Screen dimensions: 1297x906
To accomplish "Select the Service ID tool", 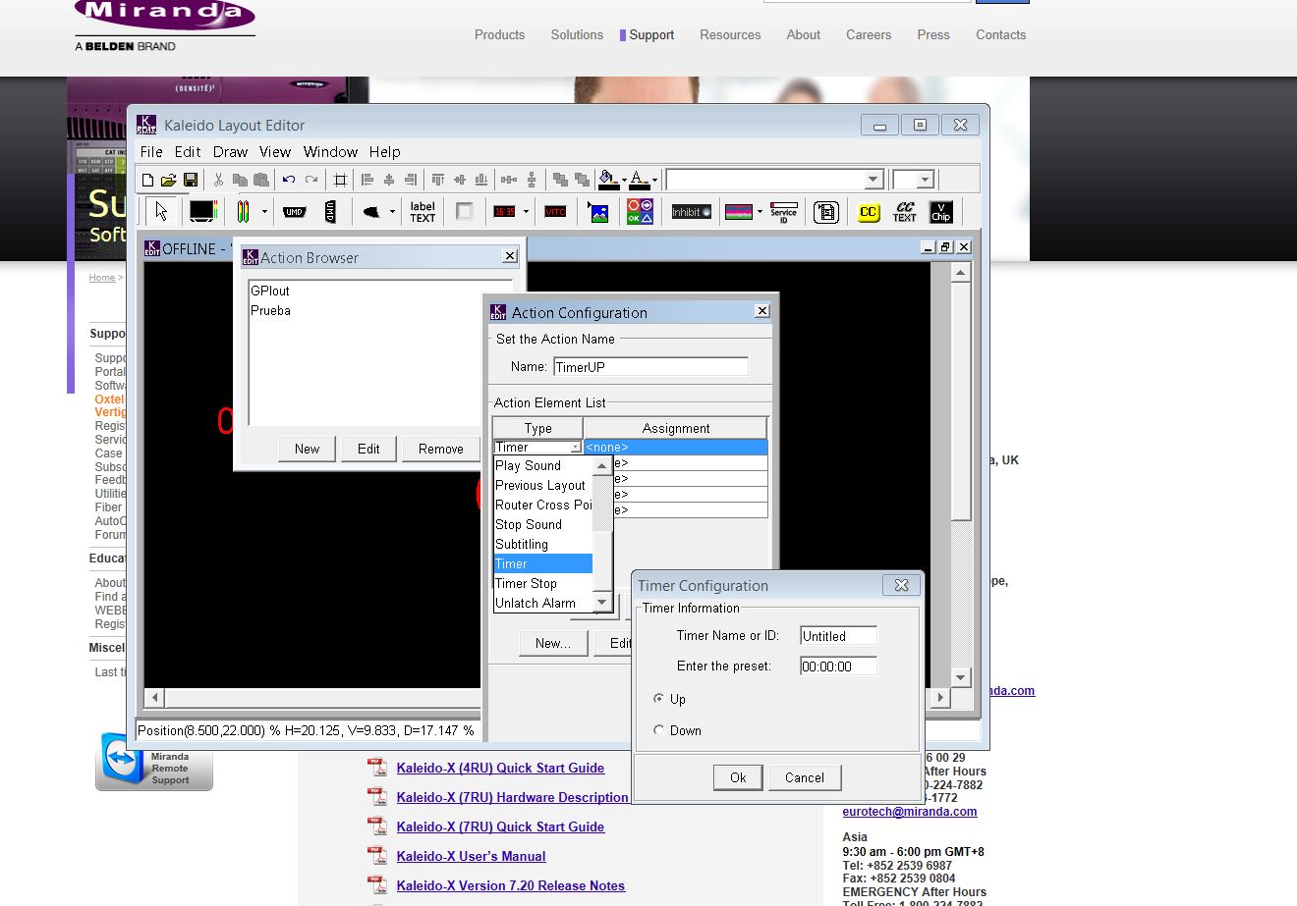I will (783, 211).
